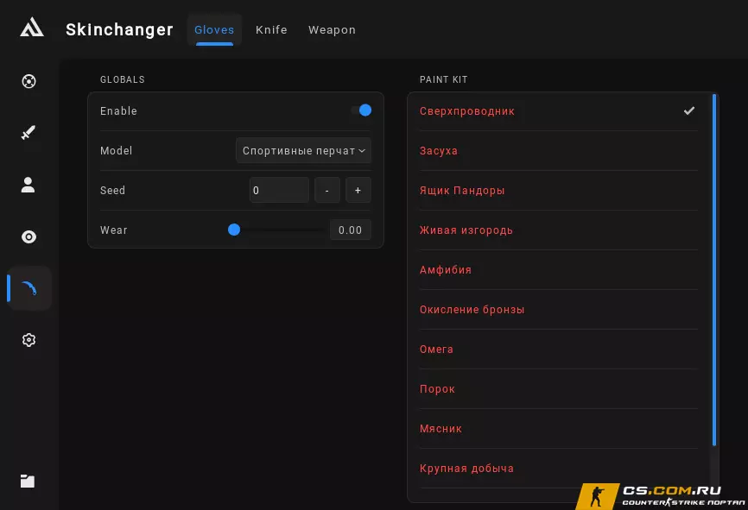Viewport: 748px width, 510px height.
Task: Click the Wear slider handle
Action: pos(234,230)
